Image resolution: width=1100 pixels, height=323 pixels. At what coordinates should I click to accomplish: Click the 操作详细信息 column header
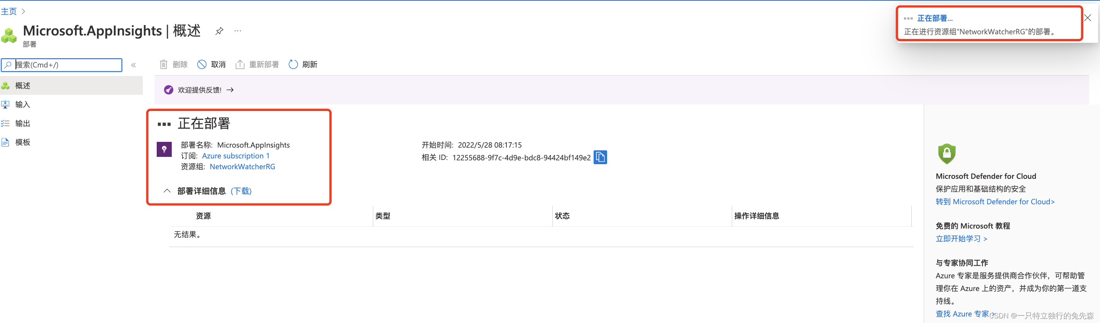coord(756,216)
